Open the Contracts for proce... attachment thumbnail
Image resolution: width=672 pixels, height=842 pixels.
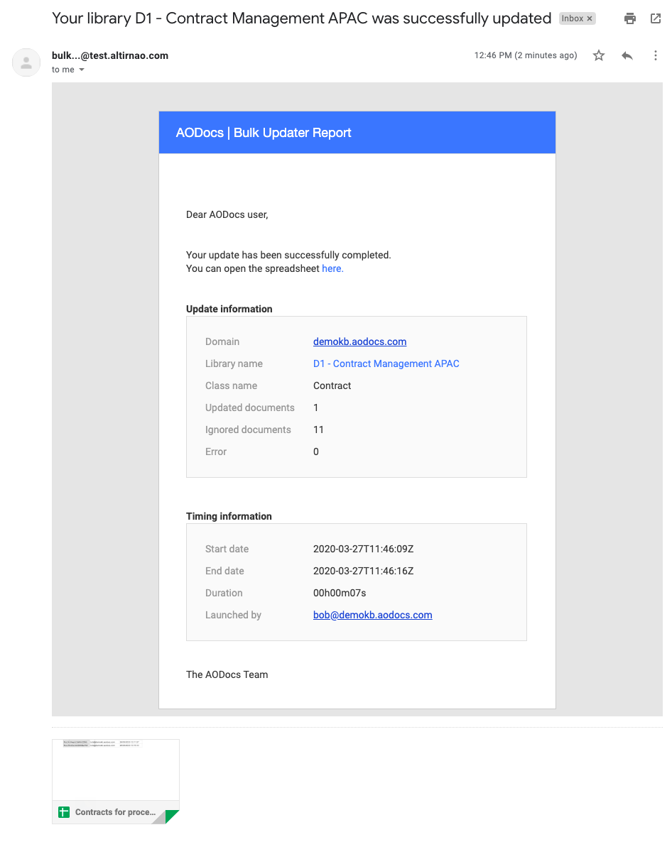116,782
